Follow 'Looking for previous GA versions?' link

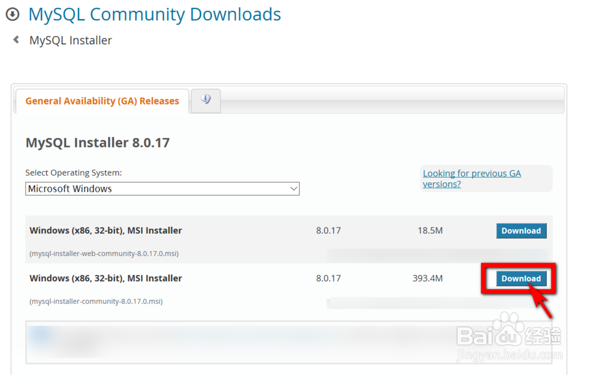pos(472,179)
